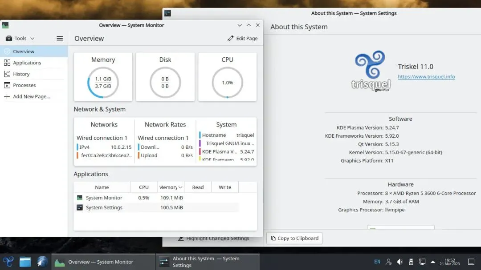The width and height of the screenshot is (481, 270).
Task: Open the Applications page in sidebar
Action: 34,63
